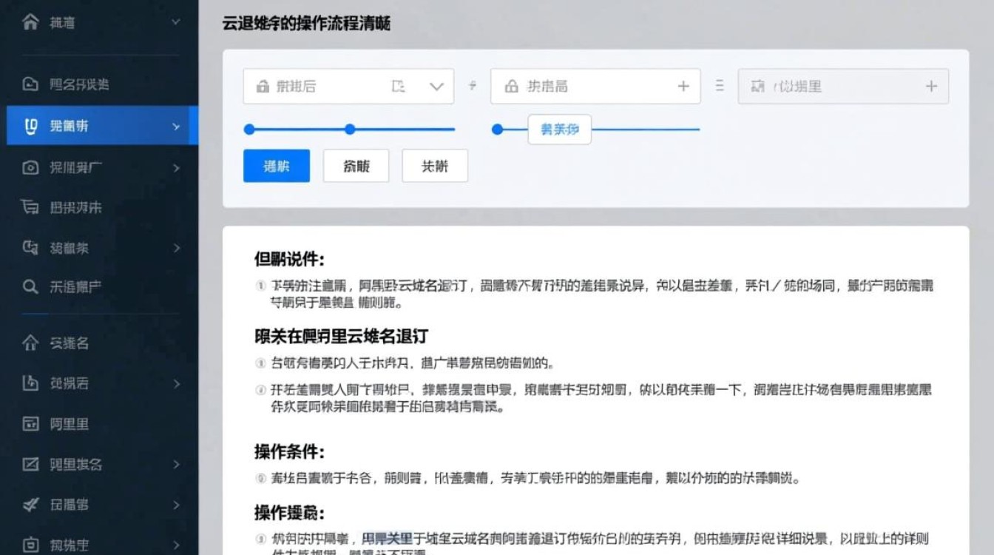Open the folder icon in the sidebar
994x555 pixels.
[30, 84]
